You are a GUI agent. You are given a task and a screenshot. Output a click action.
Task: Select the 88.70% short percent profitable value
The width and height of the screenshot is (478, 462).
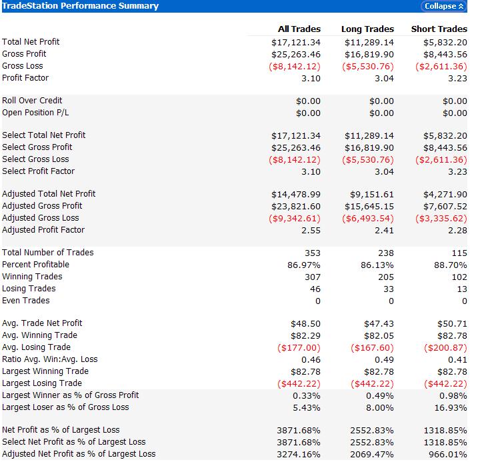click(x=451, y=265)
